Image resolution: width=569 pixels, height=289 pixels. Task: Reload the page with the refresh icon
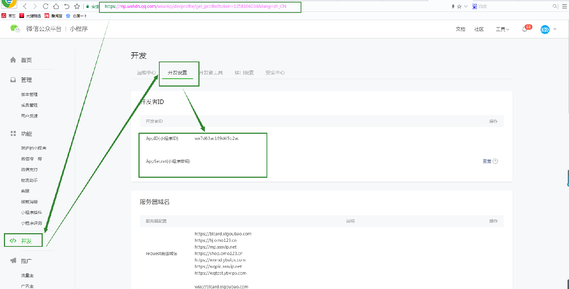46,6
